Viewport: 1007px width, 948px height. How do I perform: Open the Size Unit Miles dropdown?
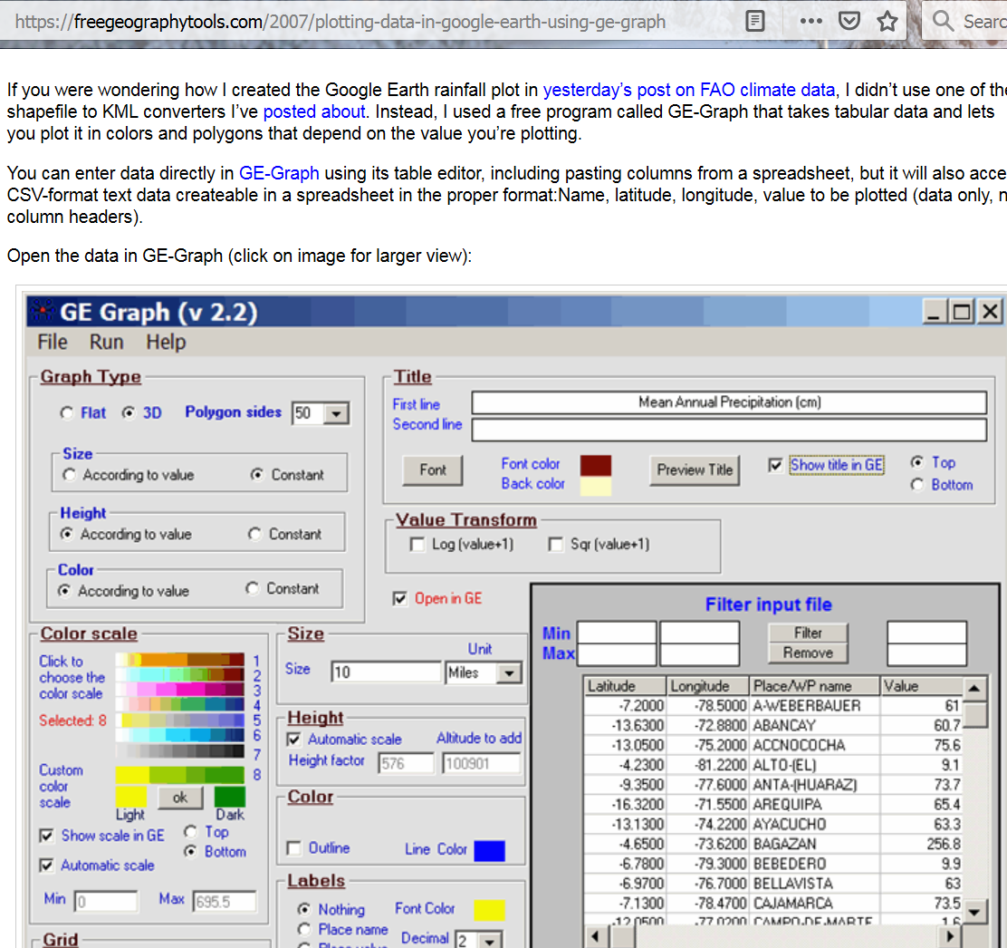click(x=509, y=672)
